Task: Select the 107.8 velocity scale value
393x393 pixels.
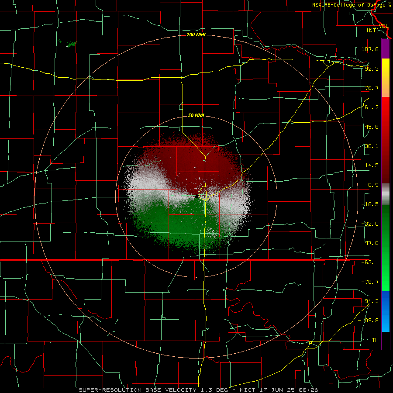Action: tap(370, 49)
